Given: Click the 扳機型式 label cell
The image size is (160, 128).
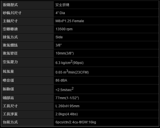Looking at the screenshot, I should [x=27, y=5].
